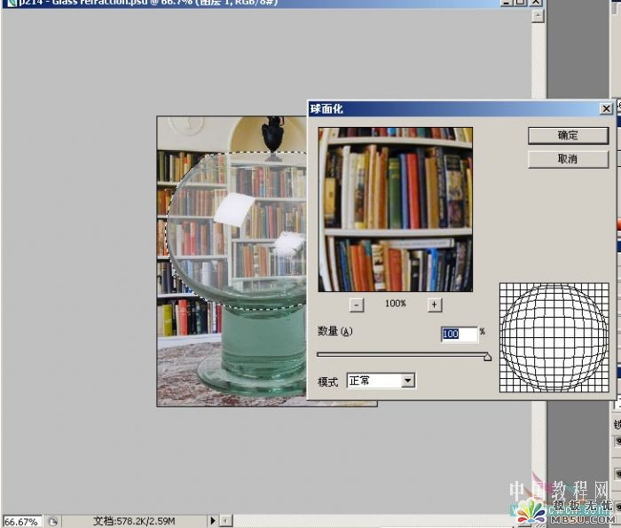Viewport: 621px width, 528px height.
Task: Close the 球面化 dialog
Action: pyautogui.click(x=606, y=108)
